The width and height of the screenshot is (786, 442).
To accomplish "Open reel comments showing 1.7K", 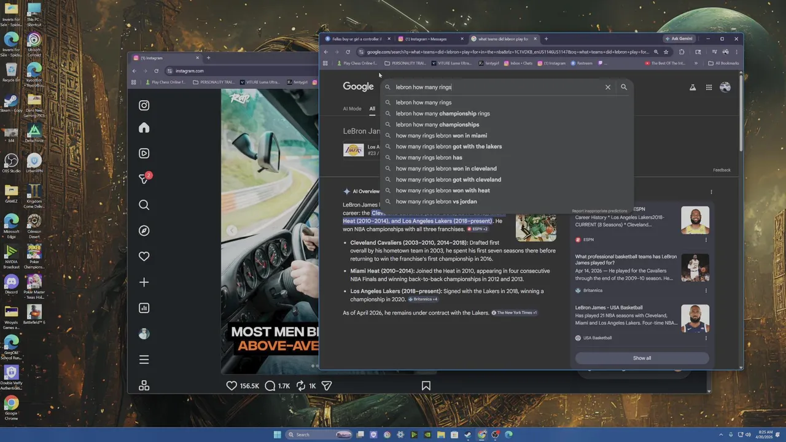I will point(270,386).
